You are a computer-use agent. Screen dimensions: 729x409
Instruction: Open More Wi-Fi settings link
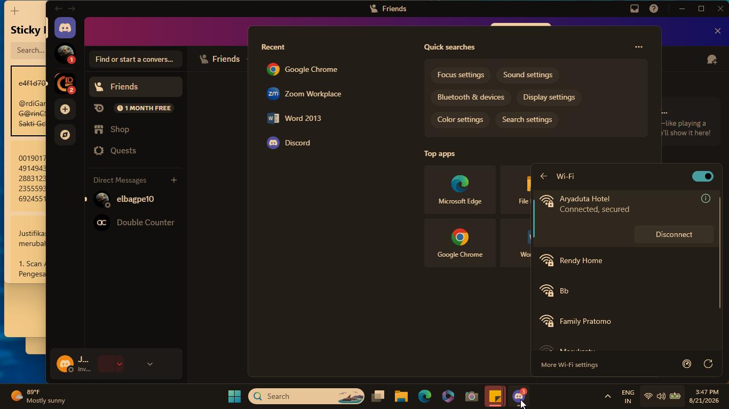tap(569, 365)
